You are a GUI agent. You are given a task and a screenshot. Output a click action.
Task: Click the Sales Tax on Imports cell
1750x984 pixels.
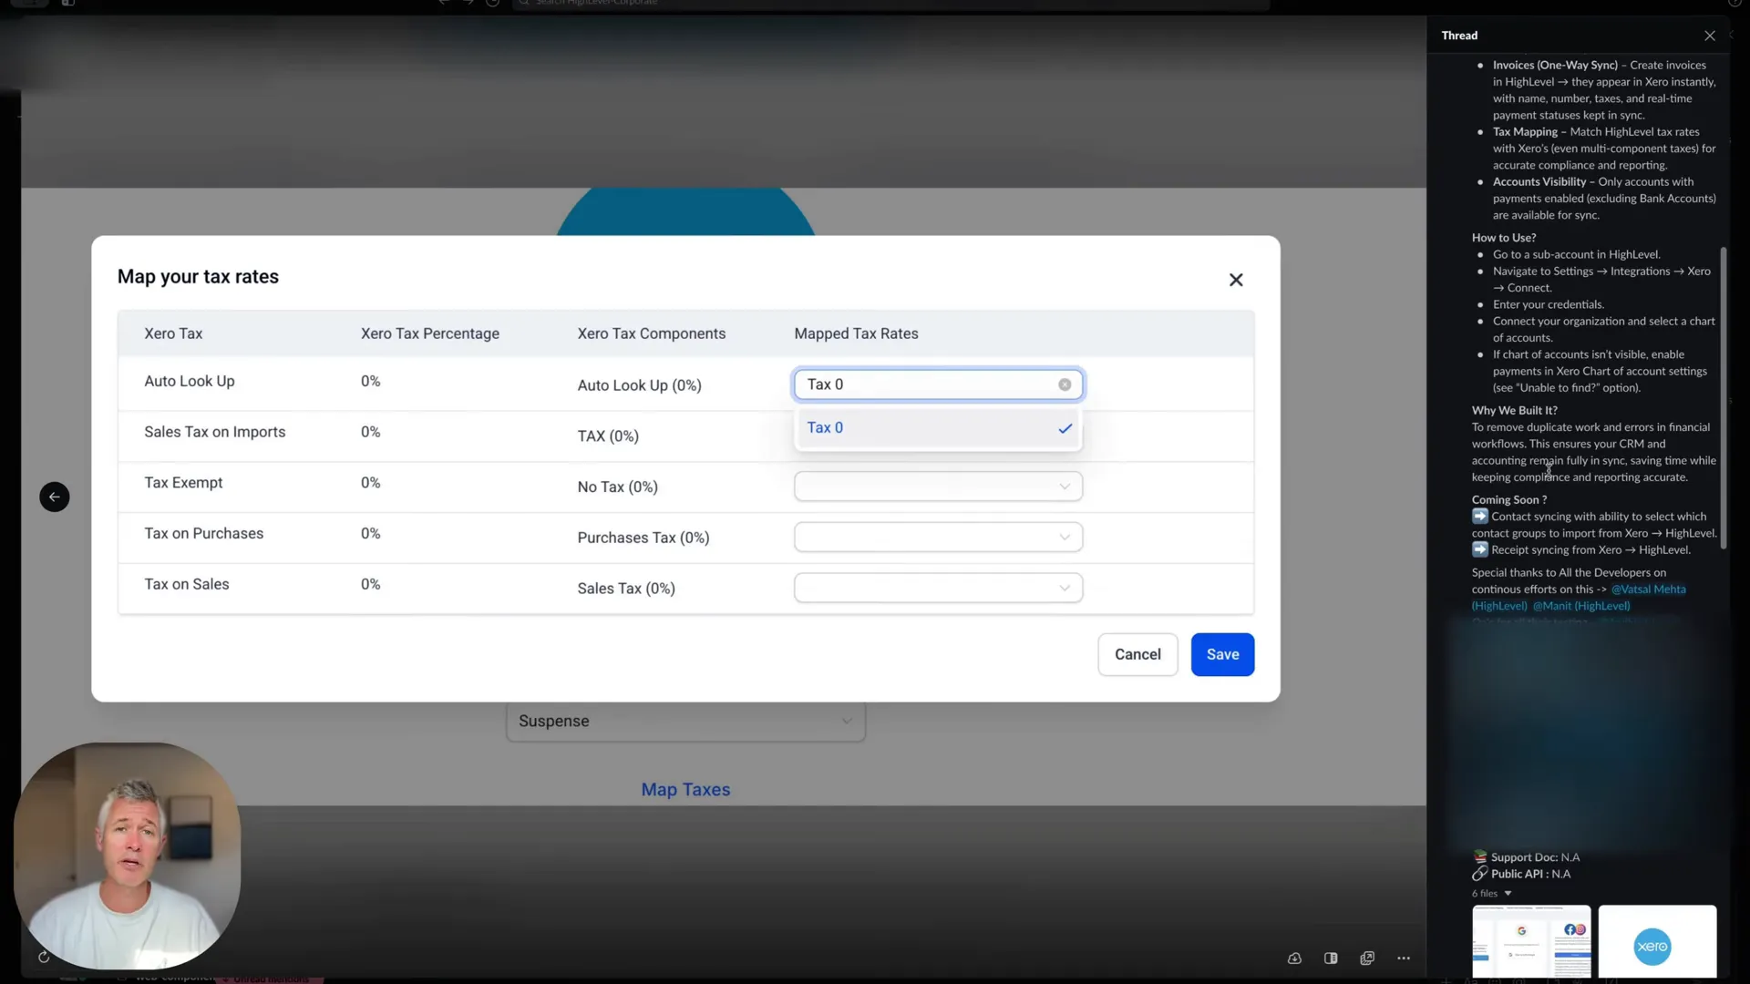pos(215,432)
